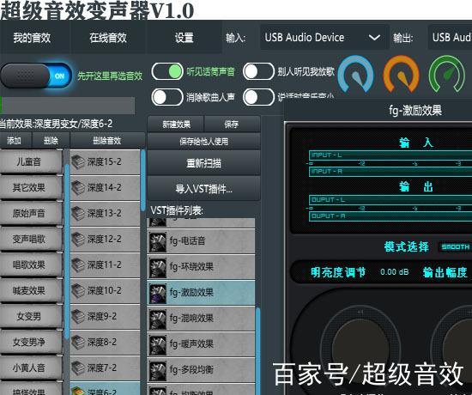Click the INPUT - L level meter
The height and width of the screenshot is (395, 472).
coord(390,155)
